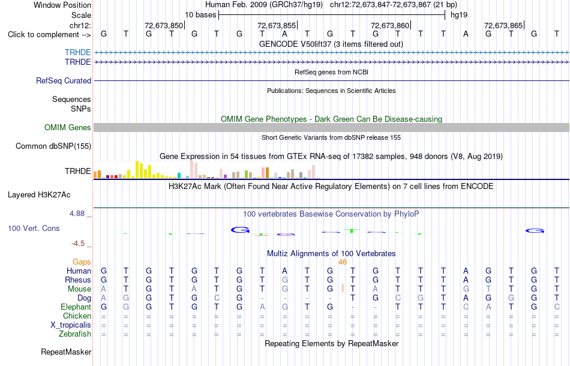The width and height of the screenshot is (570, 366).
Task: Click the Human species row label
Action: tap(79, 271)
